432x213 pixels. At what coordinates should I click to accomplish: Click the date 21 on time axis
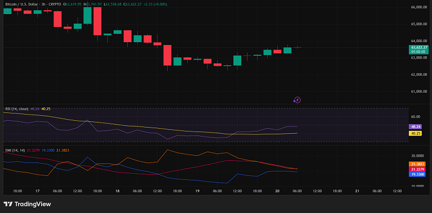357,191
